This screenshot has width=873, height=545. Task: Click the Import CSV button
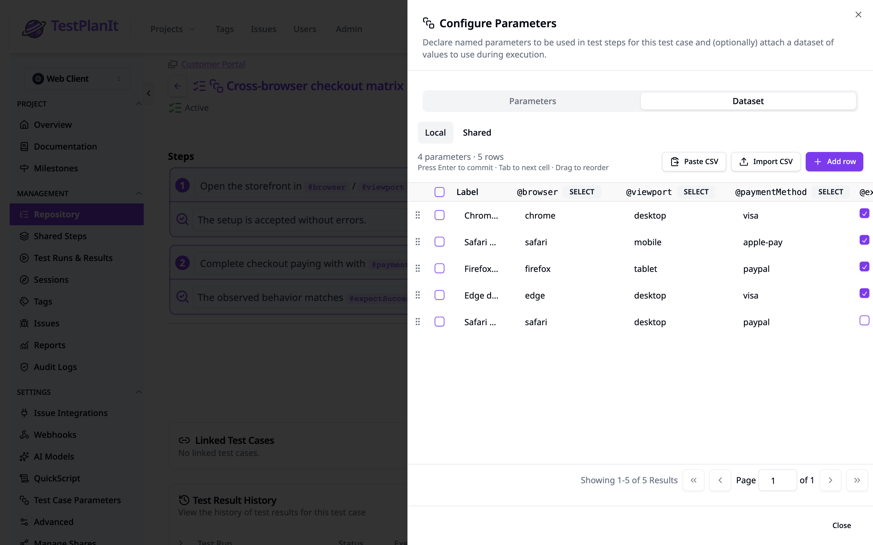765,162
